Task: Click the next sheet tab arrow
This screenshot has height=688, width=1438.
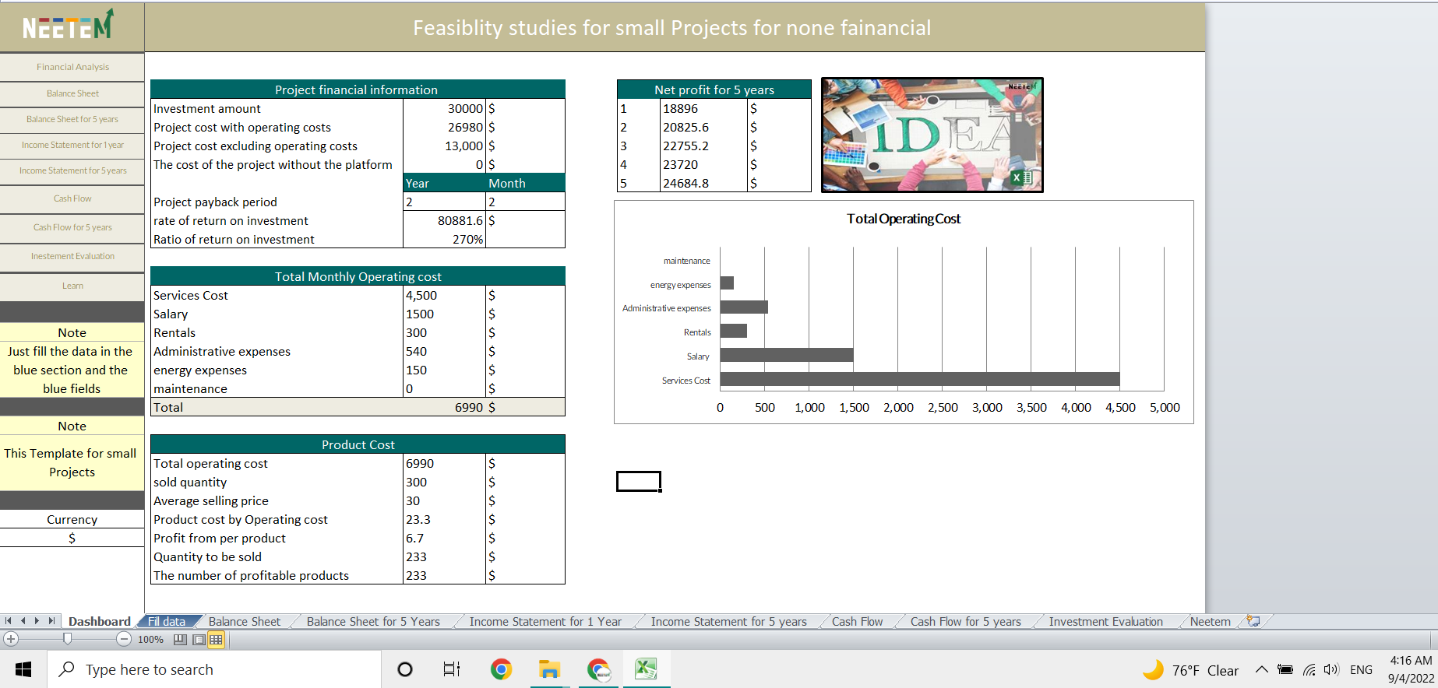Action: click(x=37, y=621)
